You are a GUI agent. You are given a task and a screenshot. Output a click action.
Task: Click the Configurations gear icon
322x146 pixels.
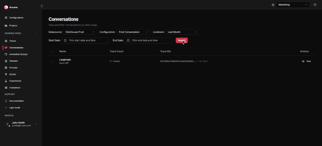[6, 18]
